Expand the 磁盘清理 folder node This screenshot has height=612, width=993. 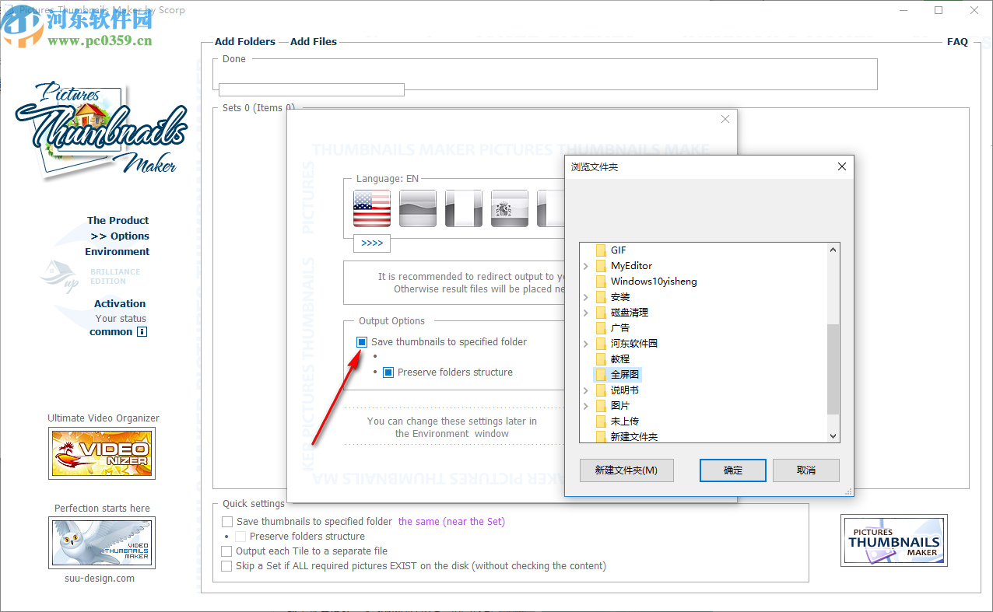pos(586,313)
